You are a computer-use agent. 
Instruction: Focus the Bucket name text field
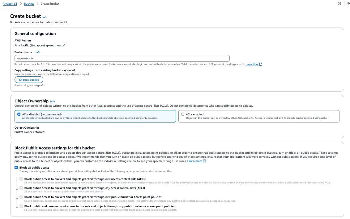(122, 58)
